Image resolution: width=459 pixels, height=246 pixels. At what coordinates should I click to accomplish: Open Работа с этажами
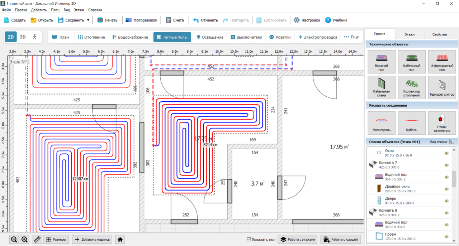click(x=298, y=240)
